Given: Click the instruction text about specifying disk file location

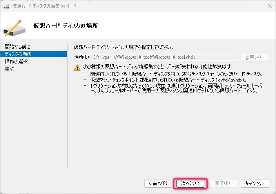Looking at the screenshot, I should (124, 47).
